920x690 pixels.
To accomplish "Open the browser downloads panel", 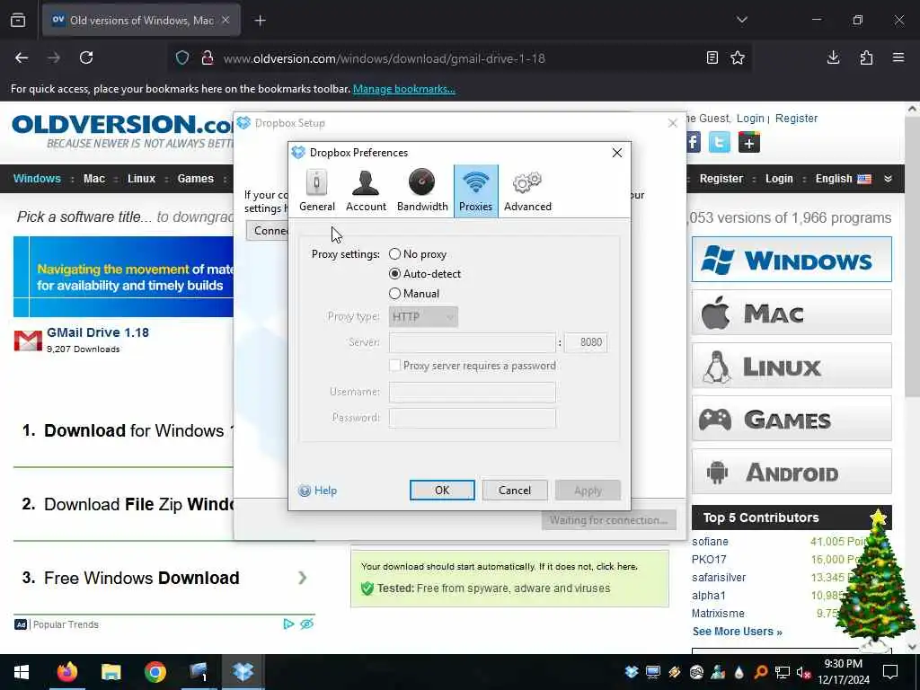I will (x=833, y=57).
